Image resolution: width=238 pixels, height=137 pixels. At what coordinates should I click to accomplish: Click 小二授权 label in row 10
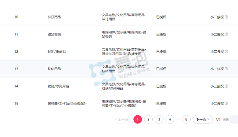coord(217,17)
